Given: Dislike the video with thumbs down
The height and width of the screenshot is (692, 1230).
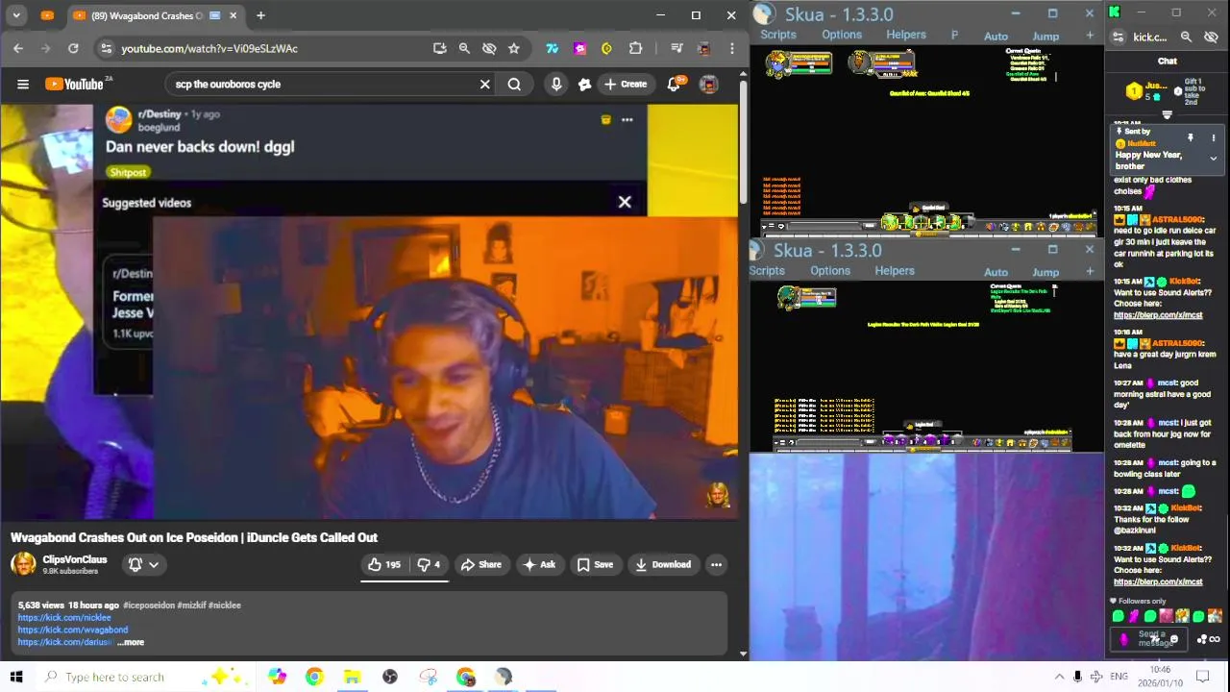Looking at the screenshot, I should click(429, 565).
